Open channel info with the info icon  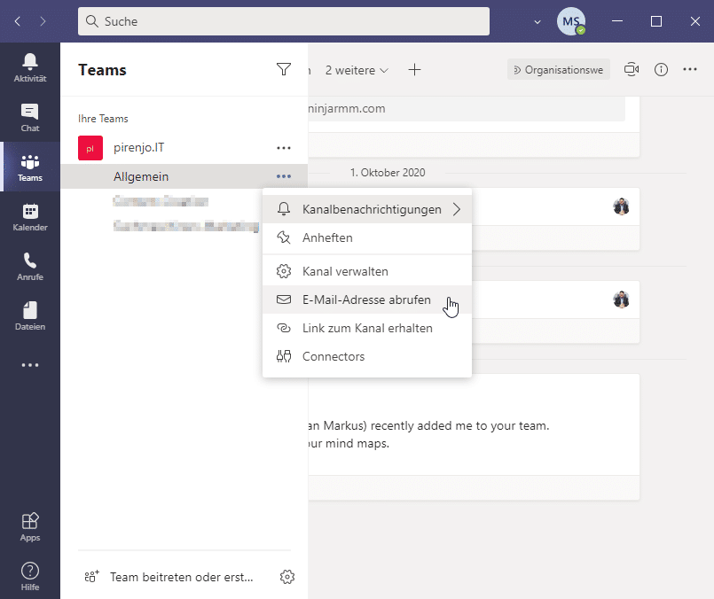(x=661, y=69)
